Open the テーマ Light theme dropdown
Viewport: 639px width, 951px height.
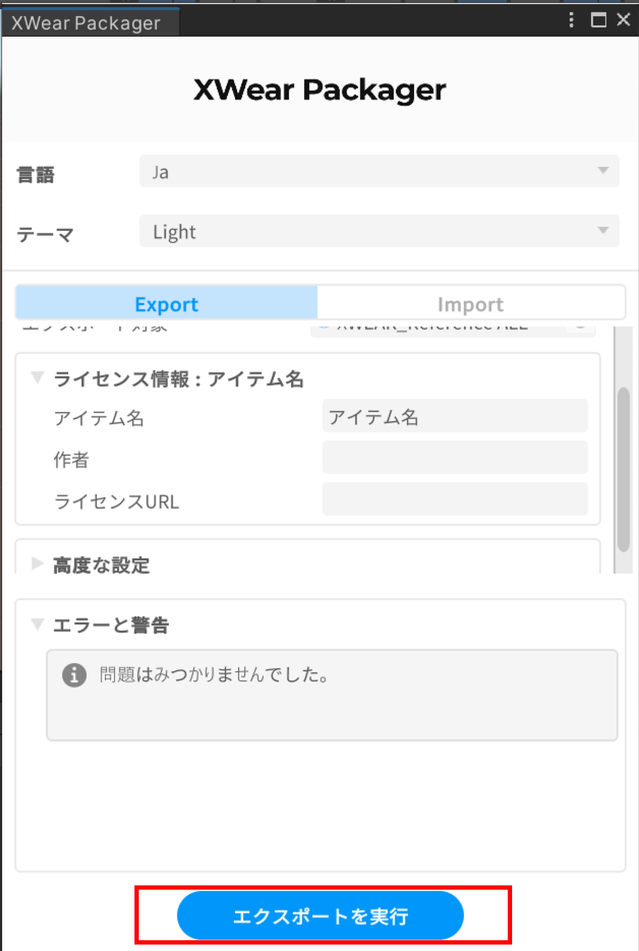click(379, 231)
